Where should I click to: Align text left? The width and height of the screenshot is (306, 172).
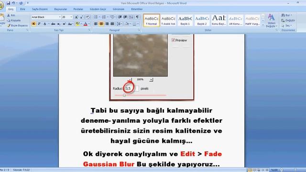[96, 24]
